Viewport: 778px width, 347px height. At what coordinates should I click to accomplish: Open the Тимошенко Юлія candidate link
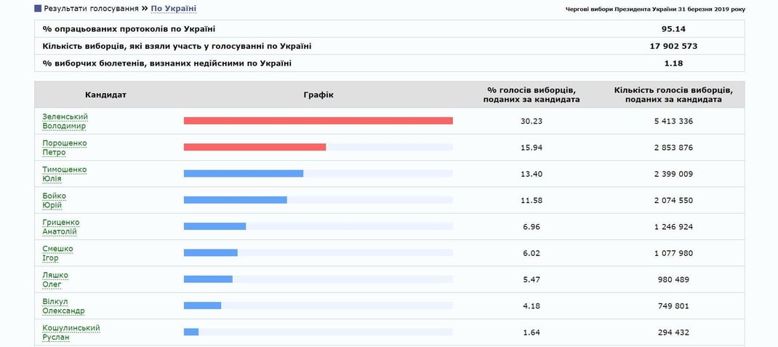click(65, 174)
